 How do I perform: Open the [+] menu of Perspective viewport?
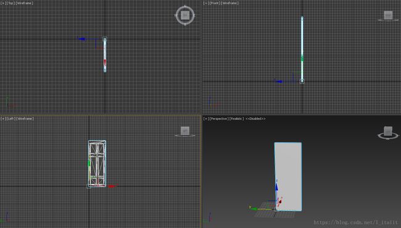click(205, 119)
